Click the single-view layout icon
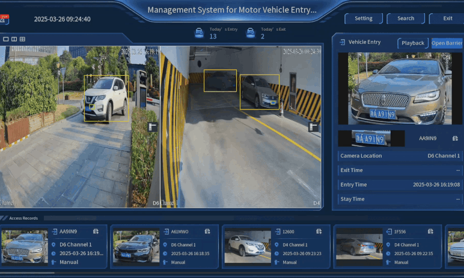 tap(6, 39)
